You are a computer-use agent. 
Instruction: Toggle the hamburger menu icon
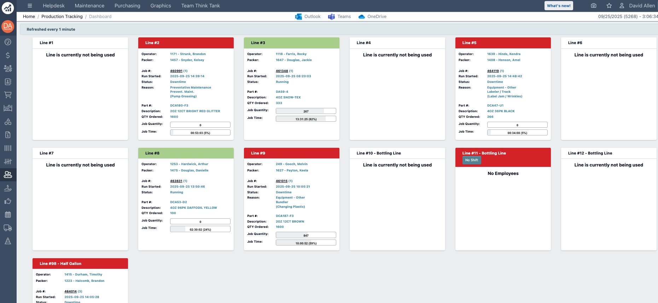(x=30, y=6)
